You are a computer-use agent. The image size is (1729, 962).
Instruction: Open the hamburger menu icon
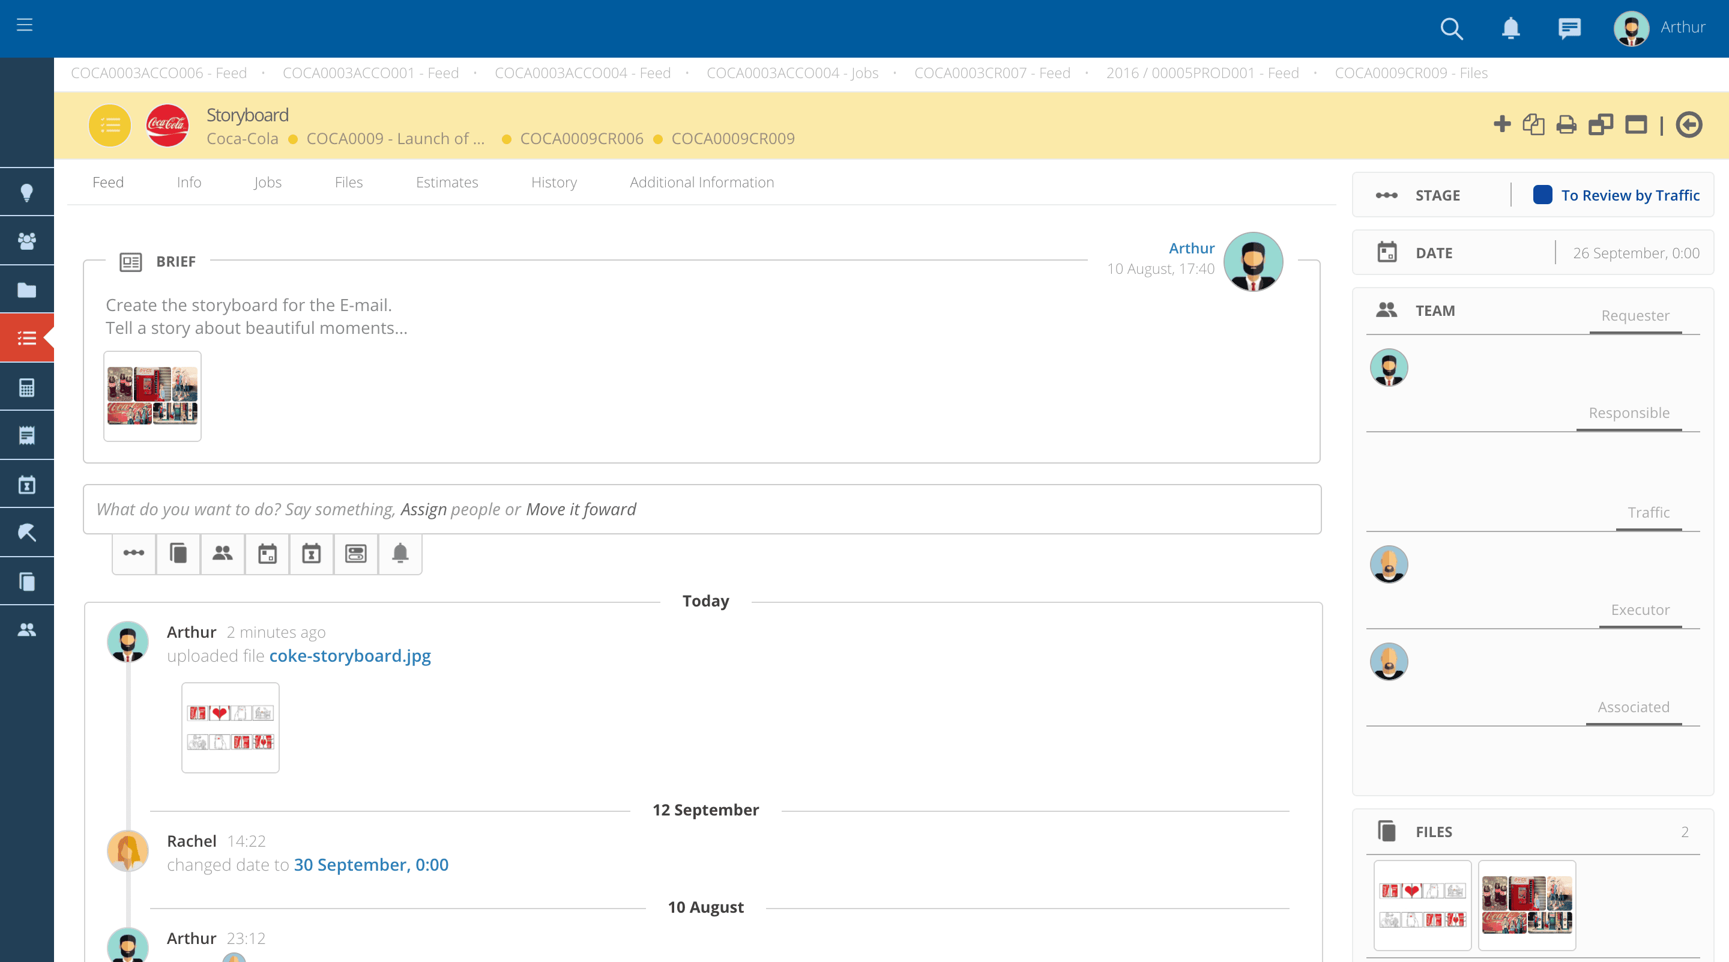pyautogui.click(x=25, y=25)
